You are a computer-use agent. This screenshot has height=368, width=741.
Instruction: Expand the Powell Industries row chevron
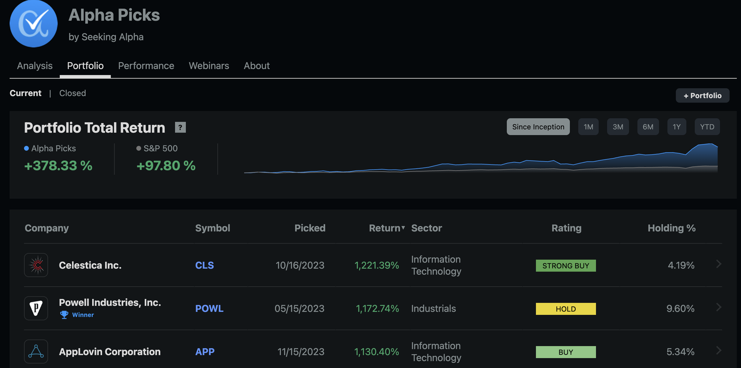pyautogui.click(x=719, y=307)
